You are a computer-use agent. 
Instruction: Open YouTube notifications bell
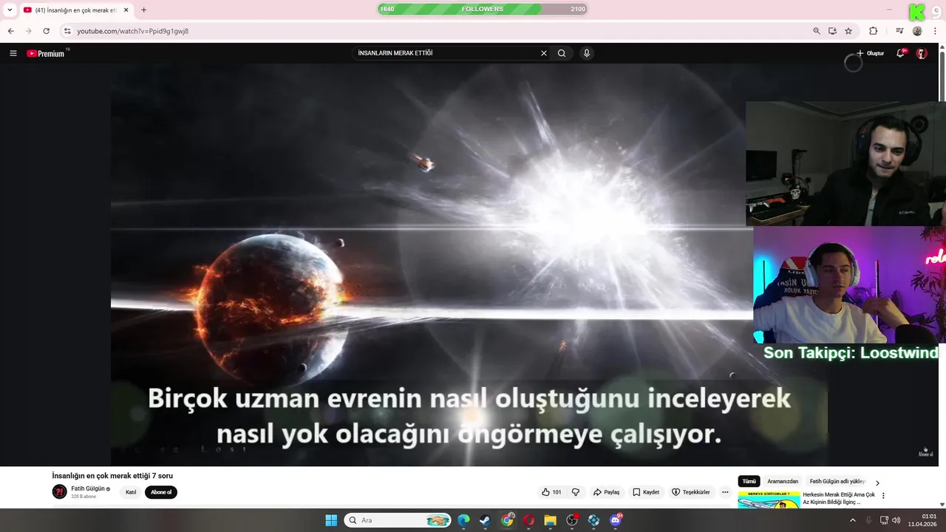[x=900, y=53]
